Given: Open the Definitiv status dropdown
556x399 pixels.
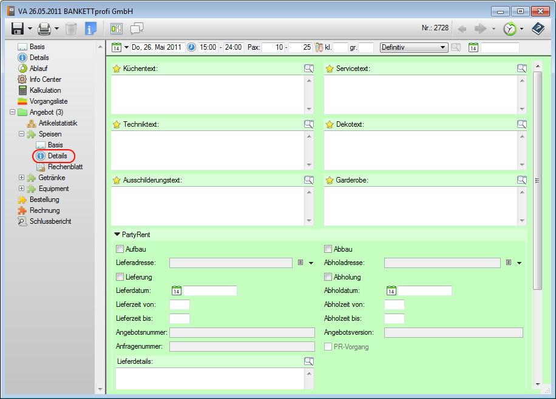Looking at the screenshot, I should coord(442,47).
